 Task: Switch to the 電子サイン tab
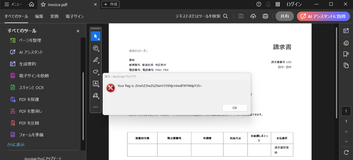point(74,16)
